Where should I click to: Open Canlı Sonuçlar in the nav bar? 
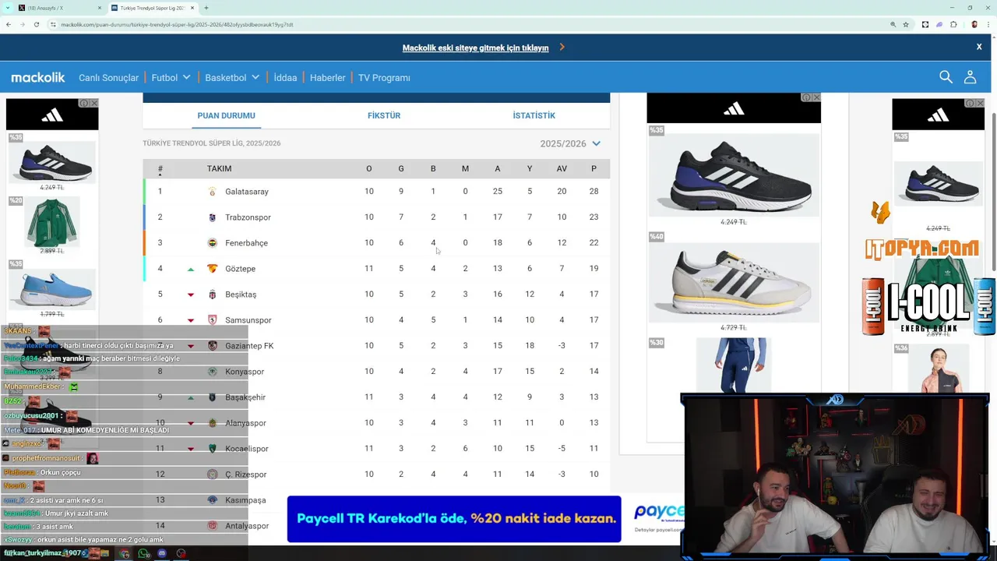point(108,77)
